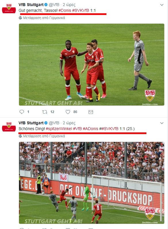Open photo of three players in red
Viewport: 168px width, 229px height.
point(91,65)
